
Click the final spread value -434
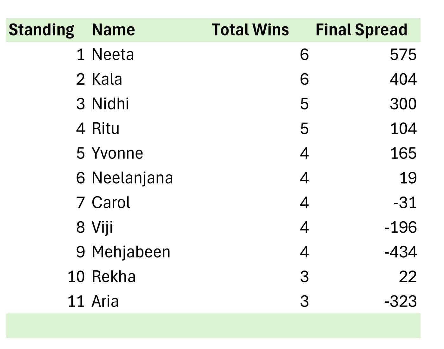pos(400,252)
